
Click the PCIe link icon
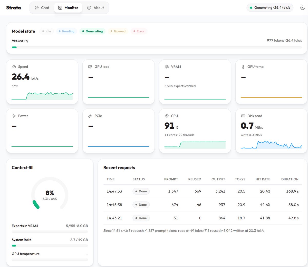[x=90, y=116]
